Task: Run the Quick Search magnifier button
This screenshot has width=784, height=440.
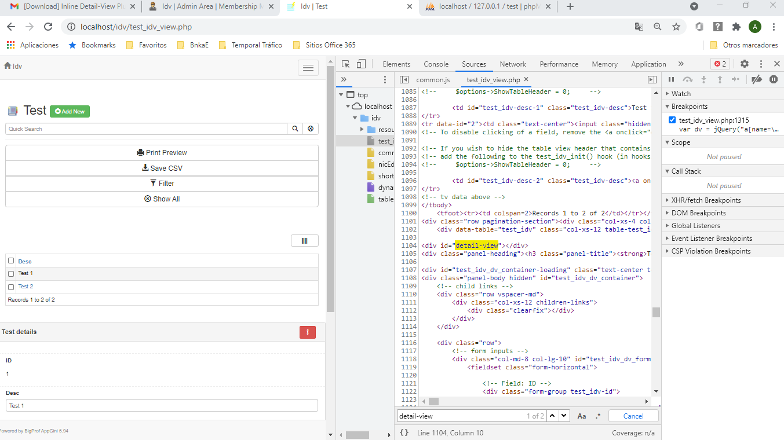Action: point(295,129)
